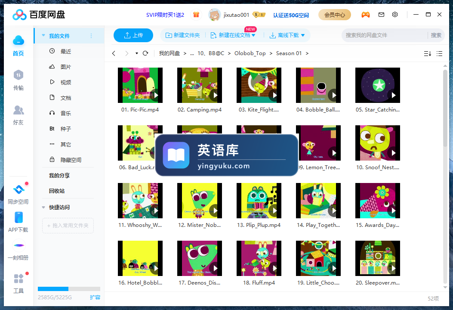Open 一刻相册 album icon
This screenshot has width=453, height=310.
point(19,245)
